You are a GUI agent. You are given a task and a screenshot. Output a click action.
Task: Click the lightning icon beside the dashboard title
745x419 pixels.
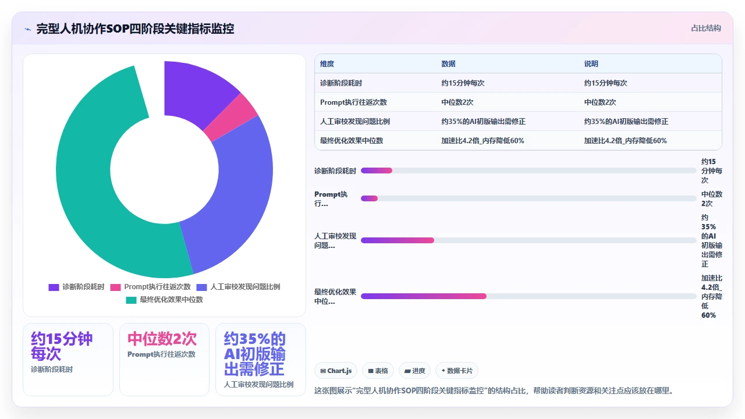pos(27,29)
